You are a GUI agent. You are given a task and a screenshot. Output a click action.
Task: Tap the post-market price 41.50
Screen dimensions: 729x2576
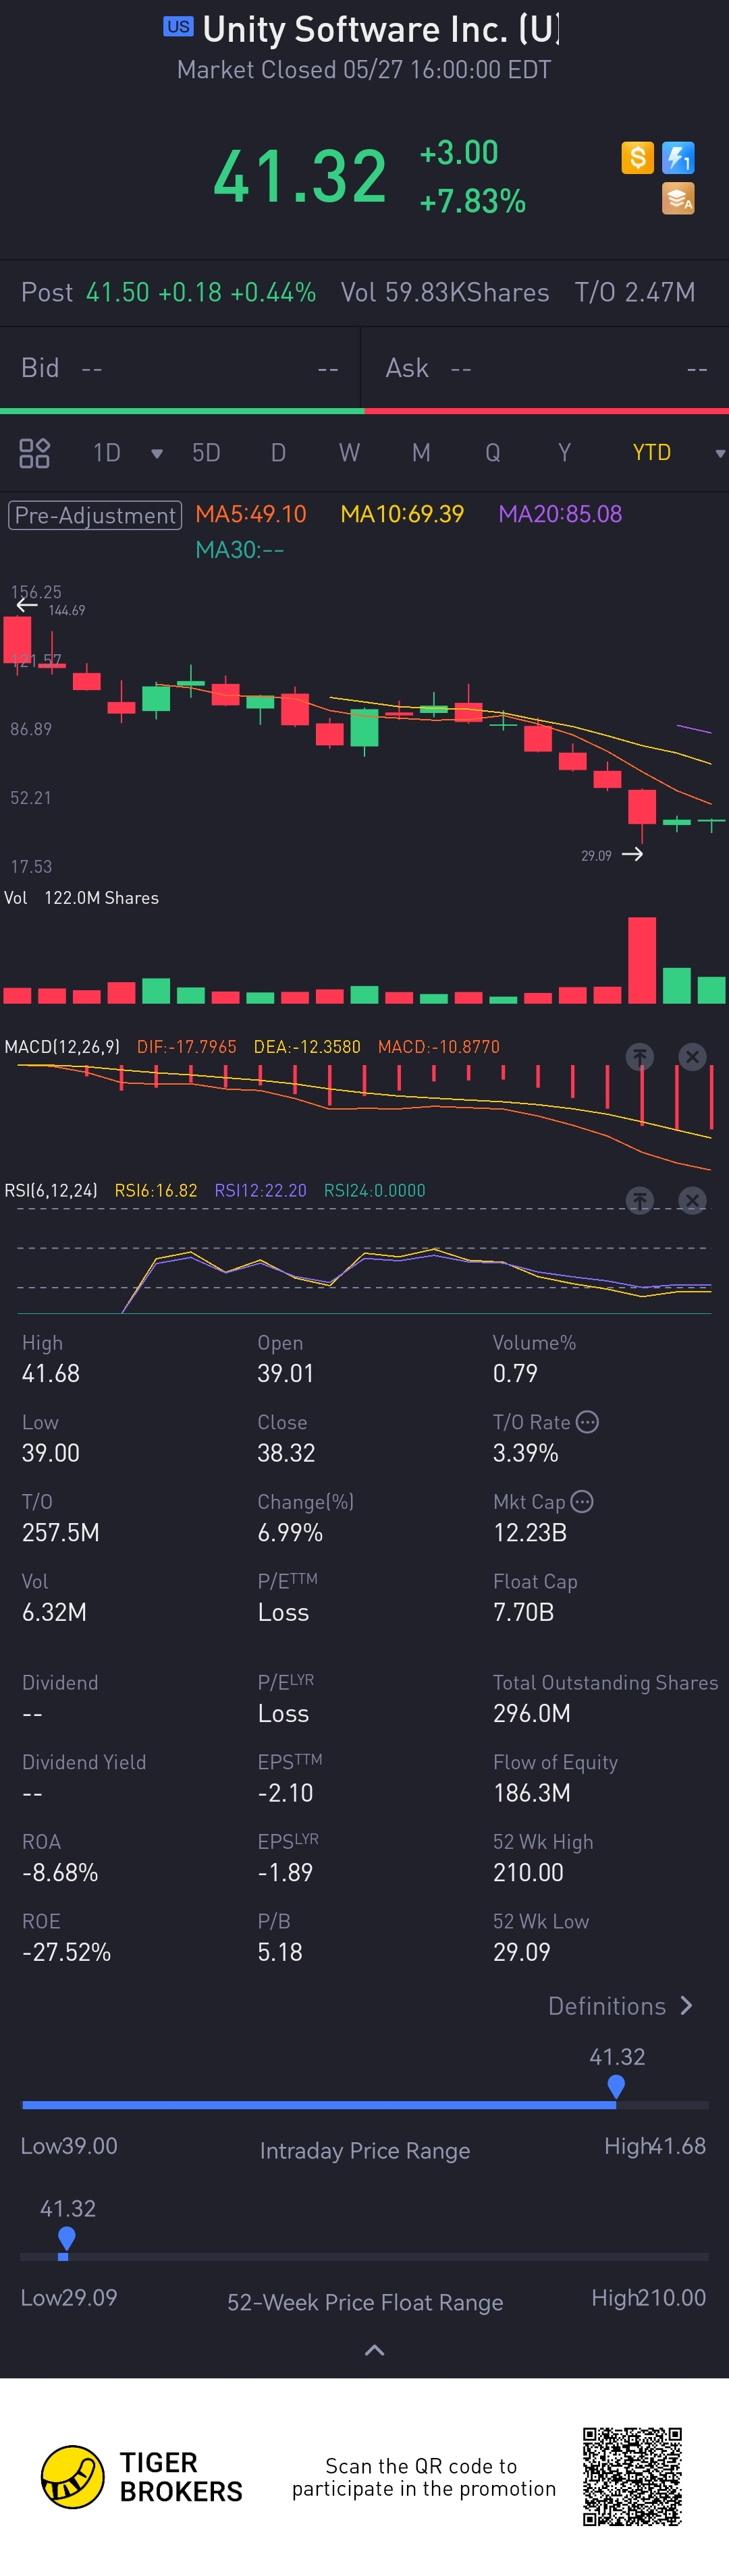click(x=117, y=292)
